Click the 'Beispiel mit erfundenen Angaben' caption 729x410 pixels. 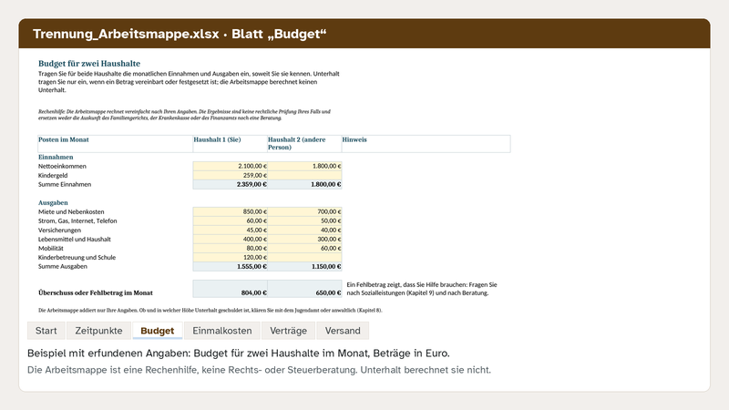(239, 354)
